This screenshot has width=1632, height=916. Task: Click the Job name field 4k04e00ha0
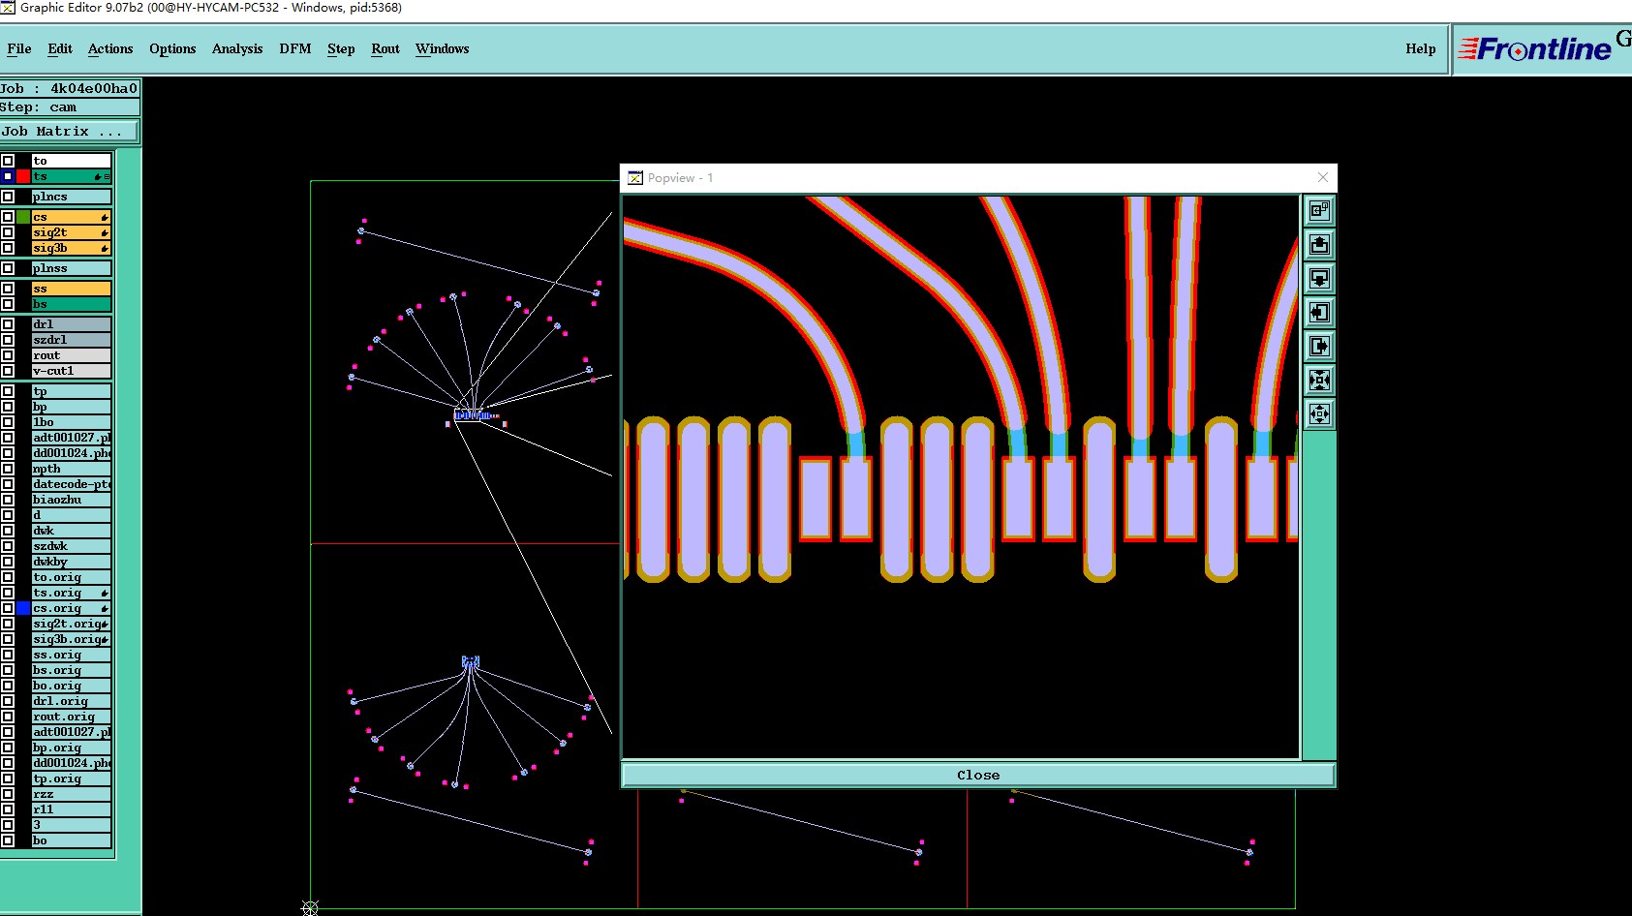pyautogui.click(x=70, y=88)
